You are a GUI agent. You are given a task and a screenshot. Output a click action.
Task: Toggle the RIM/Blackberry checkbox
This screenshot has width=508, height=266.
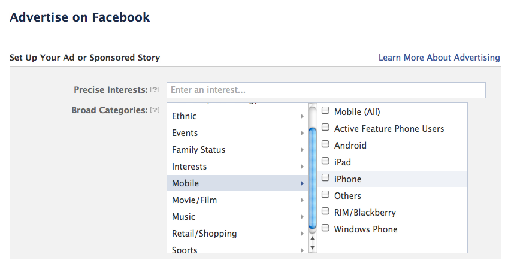pos(325,211)
